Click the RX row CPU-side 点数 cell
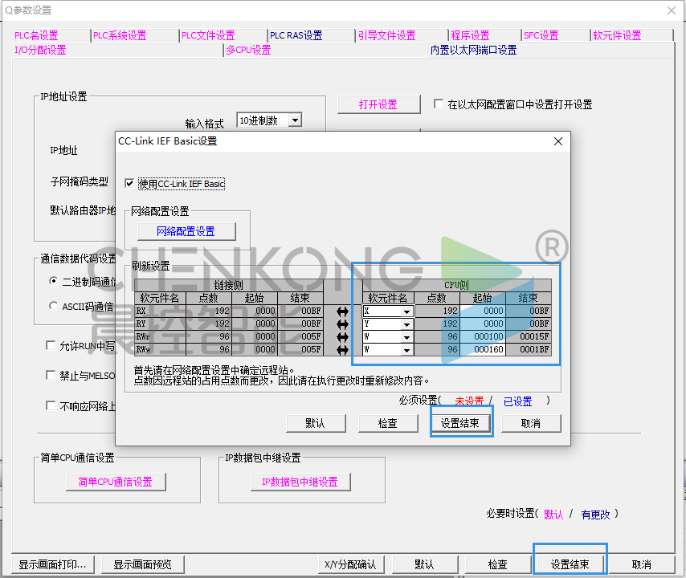The width and height of the screenshot is (686, 578). (x=437, y=311)
